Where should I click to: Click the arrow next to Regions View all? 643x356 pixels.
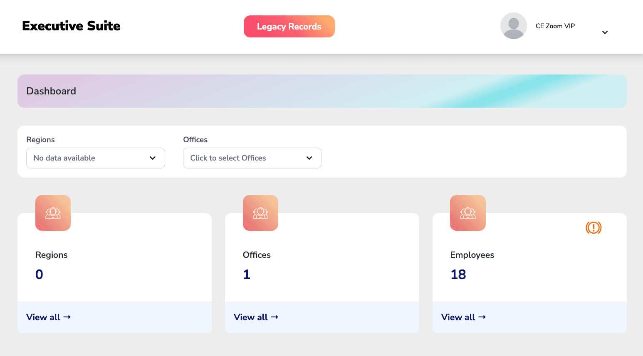[67, 317]
